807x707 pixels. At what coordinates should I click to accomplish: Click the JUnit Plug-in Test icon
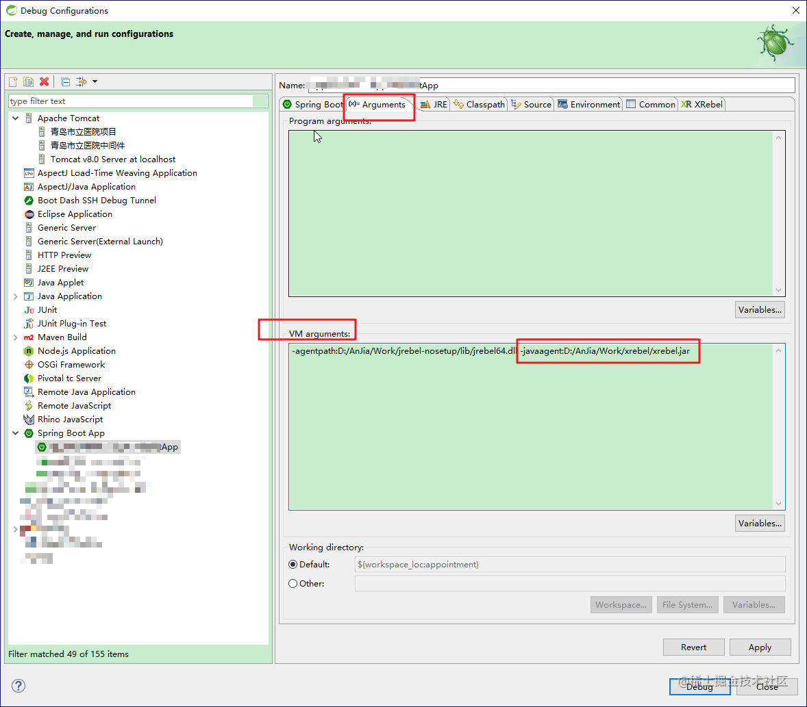pyautogui.click(x=29, y=324)
